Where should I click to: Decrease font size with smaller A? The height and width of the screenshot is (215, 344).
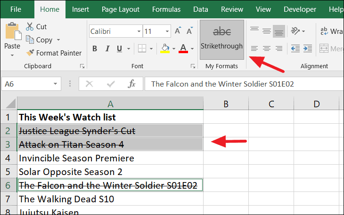(189, 31)
